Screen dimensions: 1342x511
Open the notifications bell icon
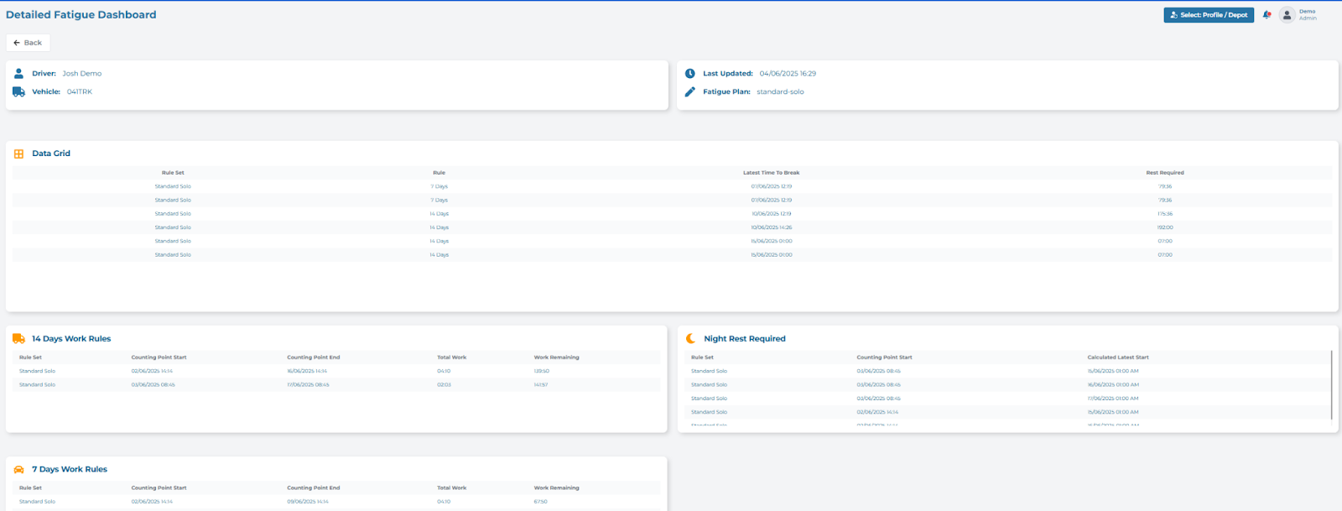point(1267,15)
